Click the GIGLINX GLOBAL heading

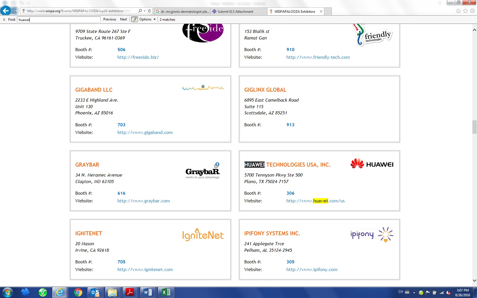(x=265, y=90)
